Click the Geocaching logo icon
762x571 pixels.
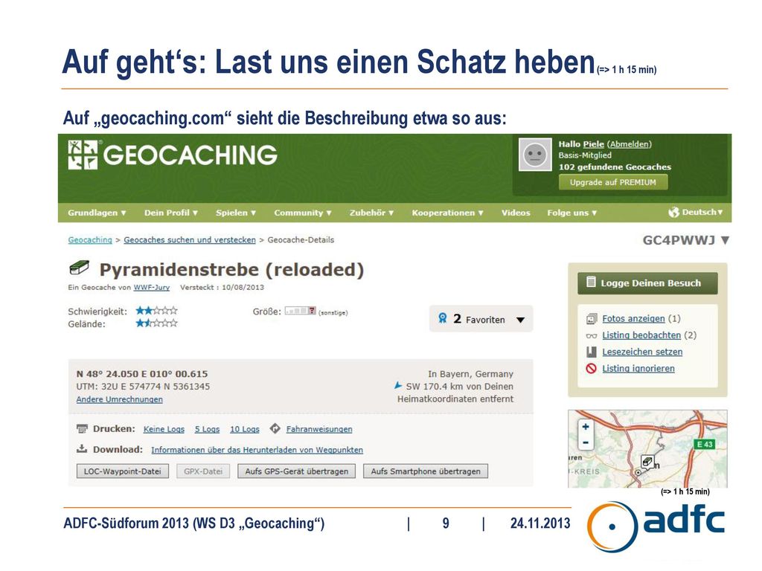coord(83,155)
